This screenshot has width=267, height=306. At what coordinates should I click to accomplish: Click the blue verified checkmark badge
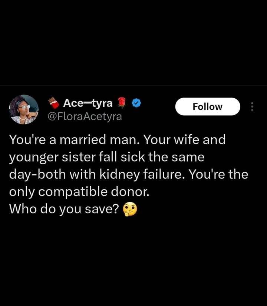(136, 103)
